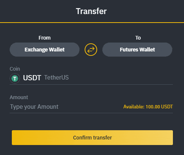Viewport: 184px width, 155px height.
Task: Swap the From and To wallets
Action: pos(91,50)
